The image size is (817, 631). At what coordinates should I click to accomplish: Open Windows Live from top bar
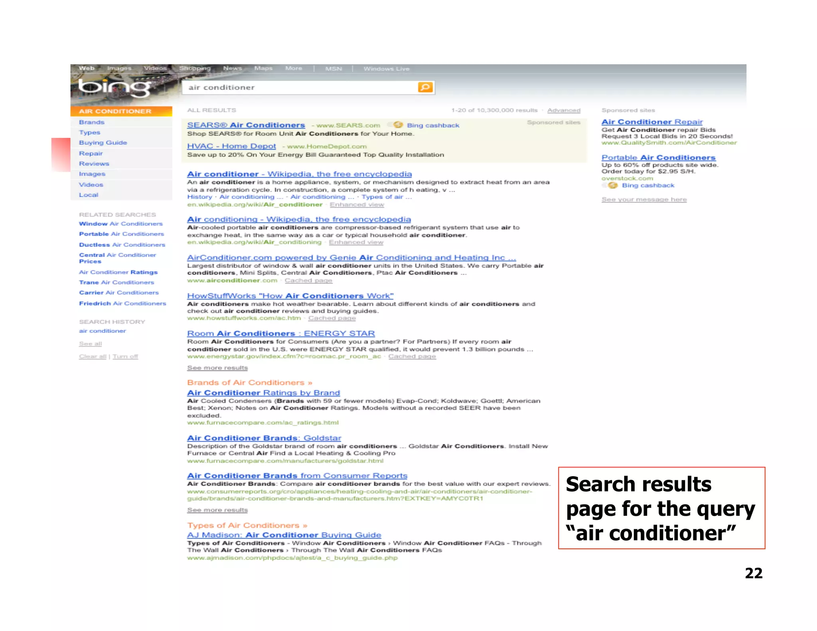click(387, 69)
